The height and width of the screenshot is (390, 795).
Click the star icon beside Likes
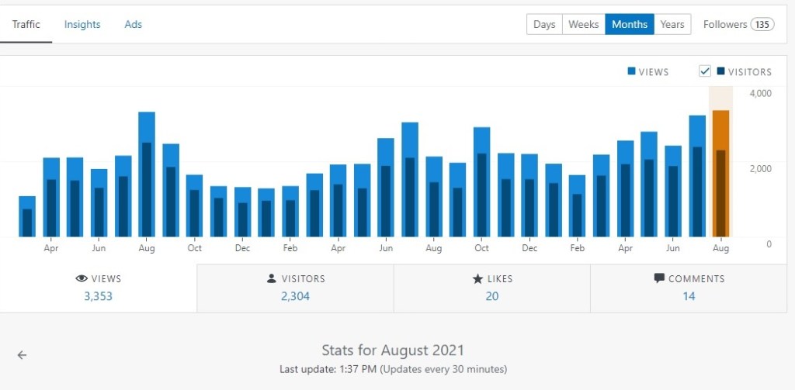coord(477,279)
